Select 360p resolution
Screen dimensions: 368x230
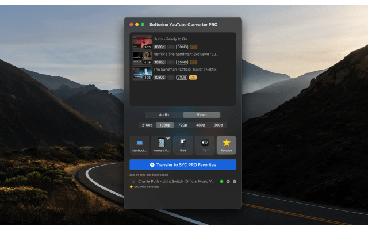tap(218, 125)
